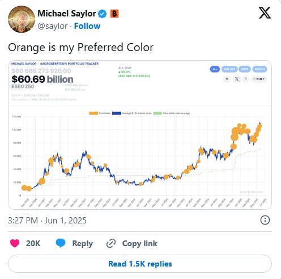Click the blue market price legend swatch
The height and width of the screenshot is (279, 281).
coord(117,113)
